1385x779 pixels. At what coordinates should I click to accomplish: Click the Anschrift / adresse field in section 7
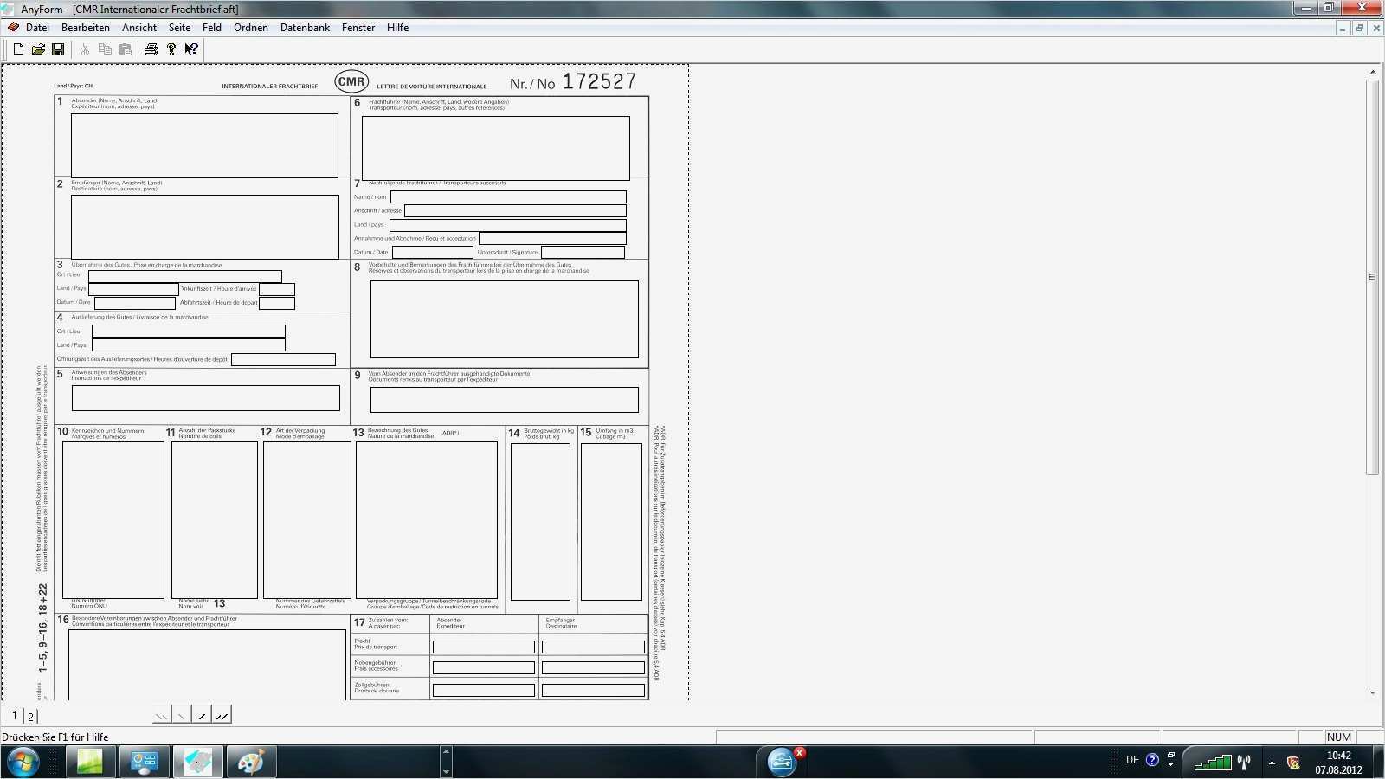tap(515, 210)
